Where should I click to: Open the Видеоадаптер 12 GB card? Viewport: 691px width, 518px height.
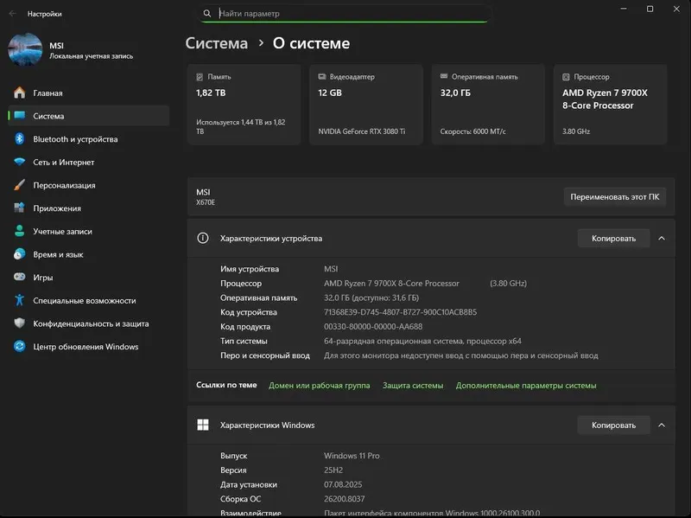[366, 104]
